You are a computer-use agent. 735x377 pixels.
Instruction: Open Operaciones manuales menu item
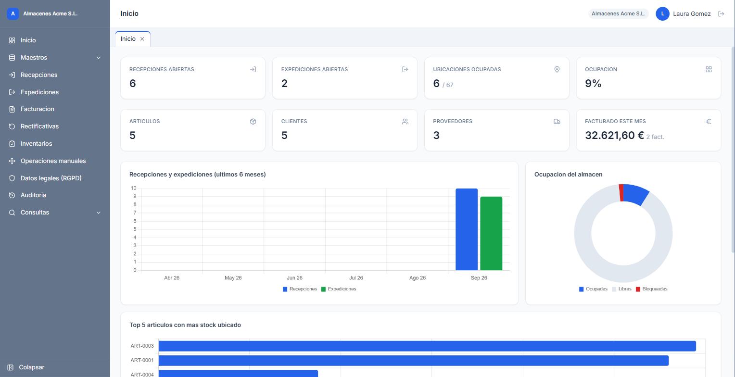[x=55, y=161]
